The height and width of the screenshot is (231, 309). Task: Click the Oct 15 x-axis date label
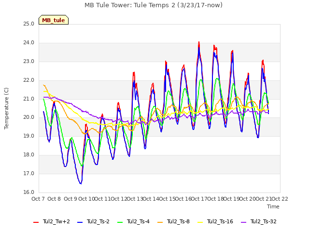tap(167, 199)
